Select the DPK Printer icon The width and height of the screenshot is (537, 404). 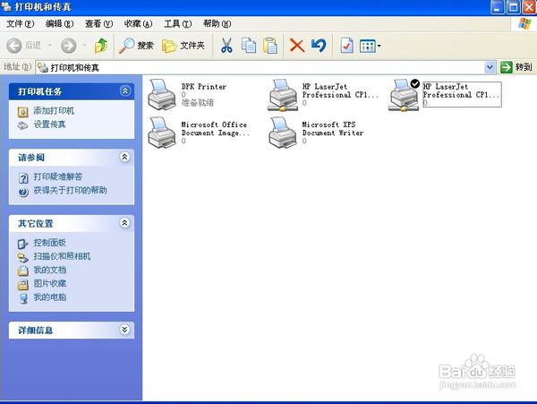[162, 93]
